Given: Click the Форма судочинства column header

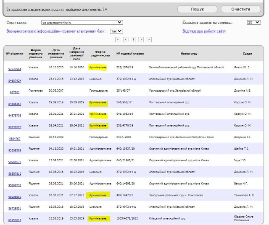Looking at the screenshot, I should point(100,54).
